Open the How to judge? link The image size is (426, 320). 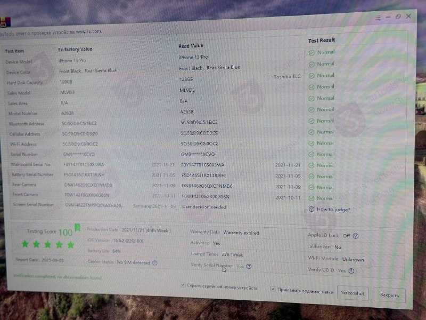pos(333,210)
